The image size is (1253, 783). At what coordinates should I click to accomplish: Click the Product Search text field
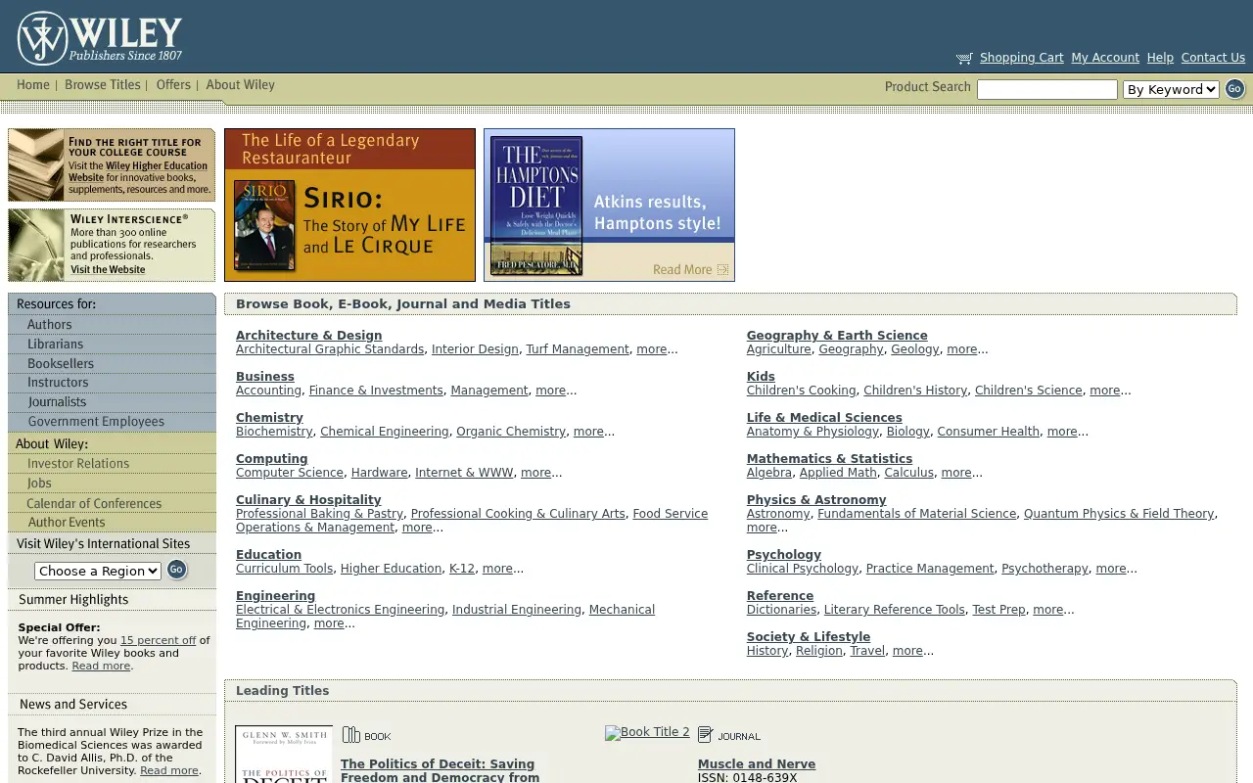point(1047,90)
